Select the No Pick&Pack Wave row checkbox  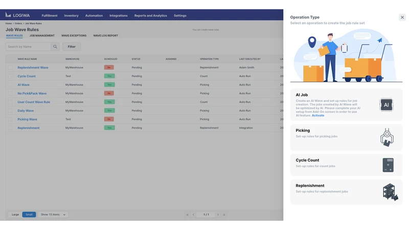[x=10, y=94]
